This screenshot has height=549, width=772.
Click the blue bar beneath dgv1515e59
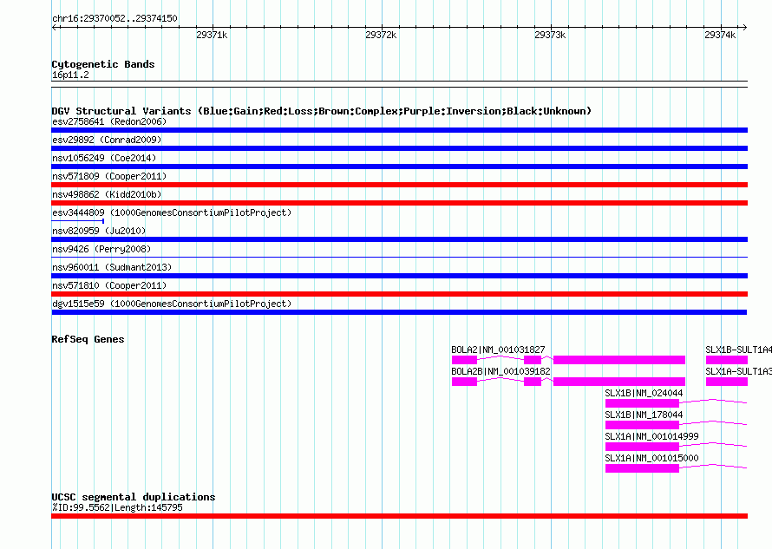399,312
